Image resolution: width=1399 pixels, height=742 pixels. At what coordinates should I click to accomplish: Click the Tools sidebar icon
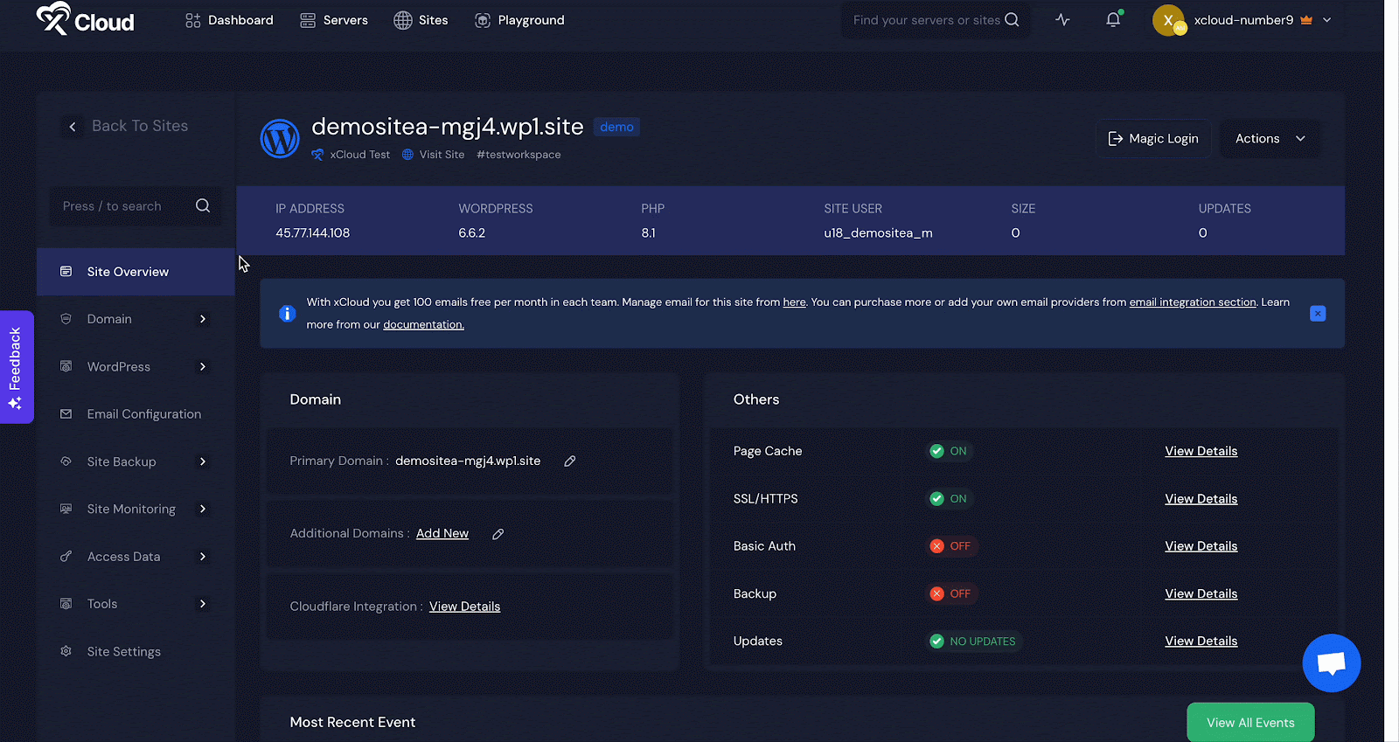[x=66, y=604]
